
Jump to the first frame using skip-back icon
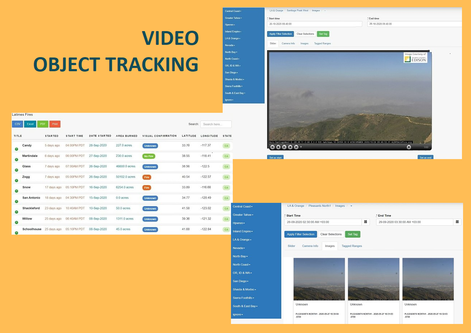tap(272, 147)
